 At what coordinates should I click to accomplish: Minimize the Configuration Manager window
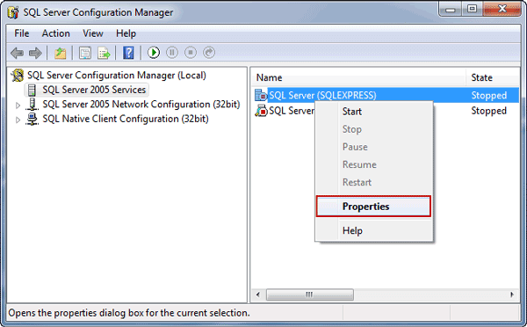click(450, 10)
